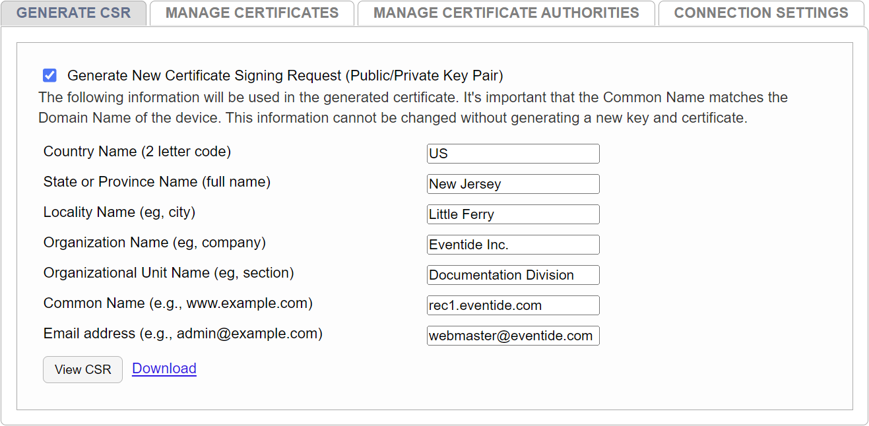869x426 pixels.
Task: Edit the Organization input box showing Eventide Inc.
Action: coord(513,245)
